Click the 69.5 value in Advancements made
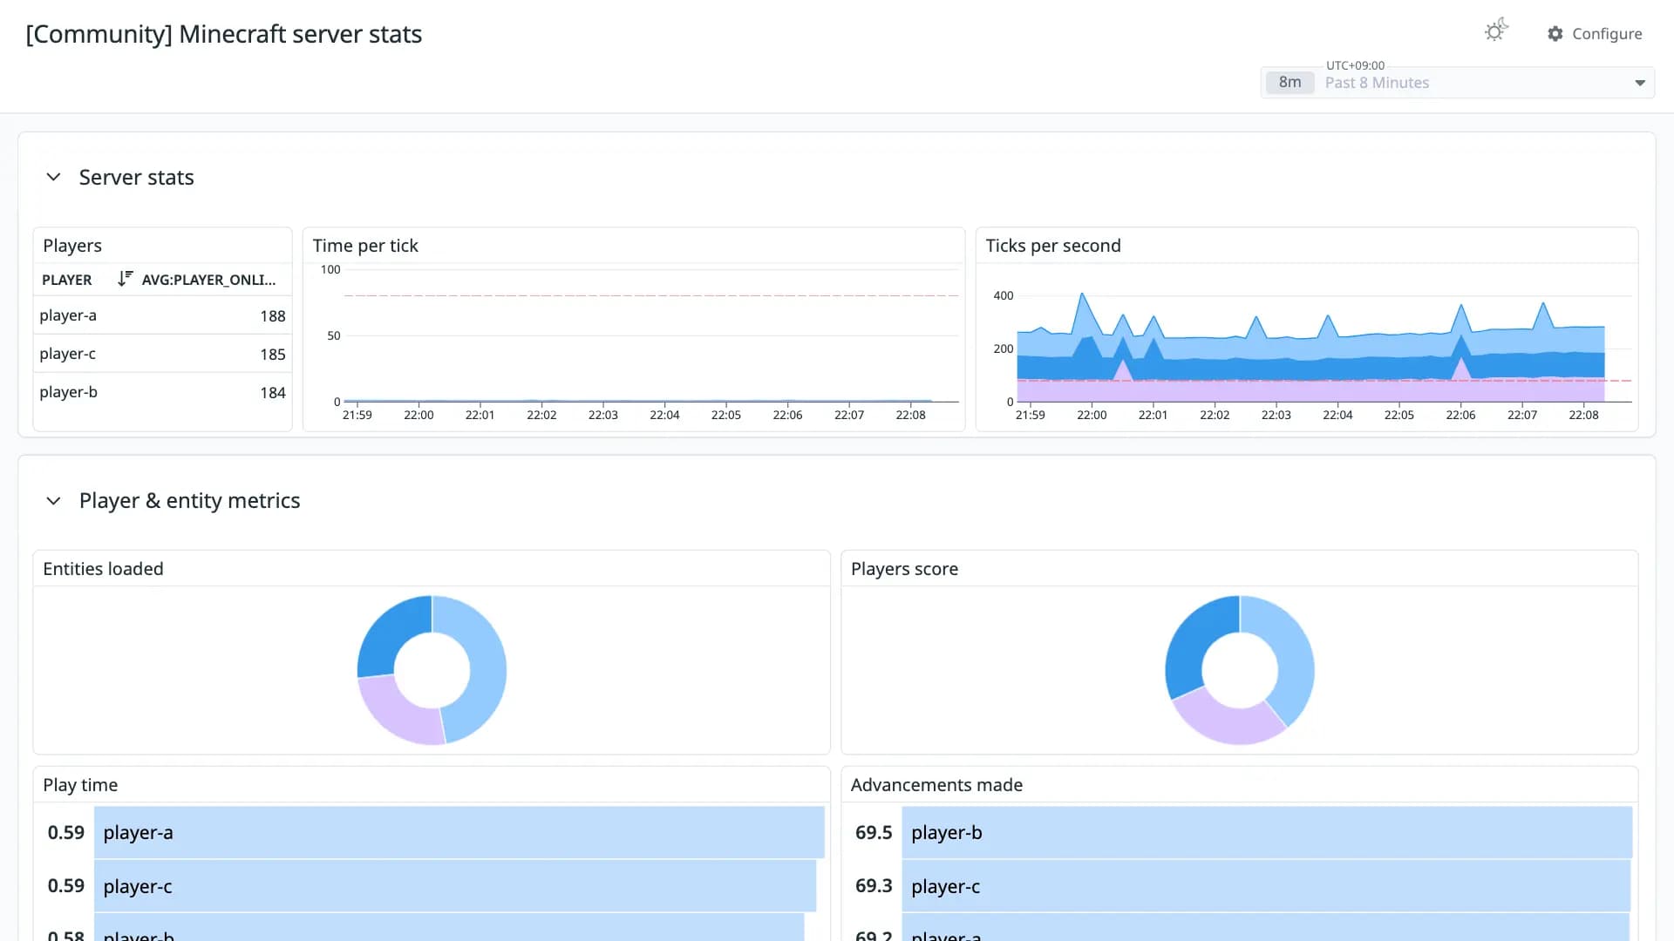1674x941 pixels. 874,833
